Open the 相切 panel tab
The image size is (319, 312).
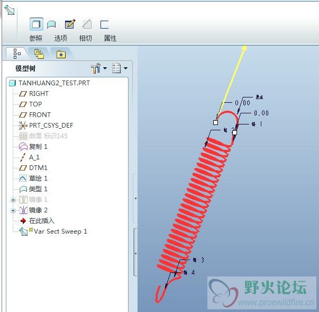pyautogui.click(x=86, y=38)
